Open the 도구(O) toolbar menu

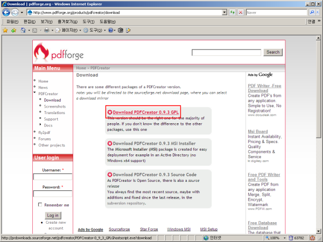click(95, 31)
